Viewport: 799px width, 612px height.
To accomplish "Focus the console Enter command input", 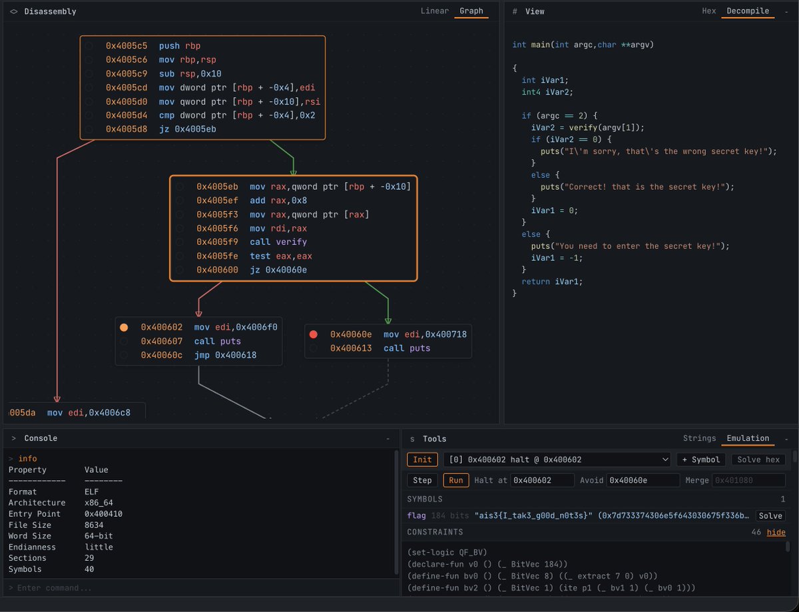I will [200, 588].
